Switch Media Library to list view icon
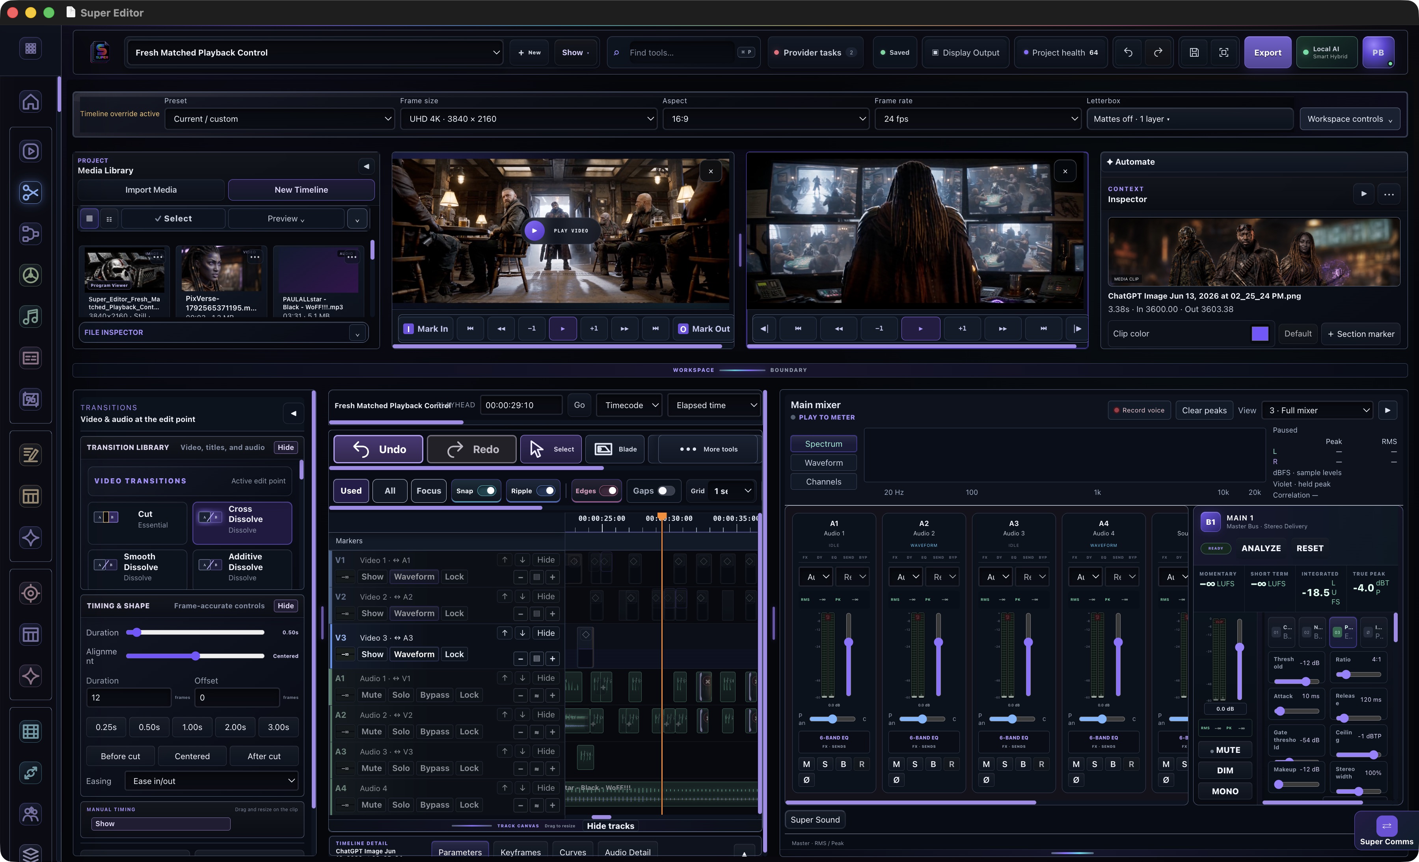 pos(109,219)
